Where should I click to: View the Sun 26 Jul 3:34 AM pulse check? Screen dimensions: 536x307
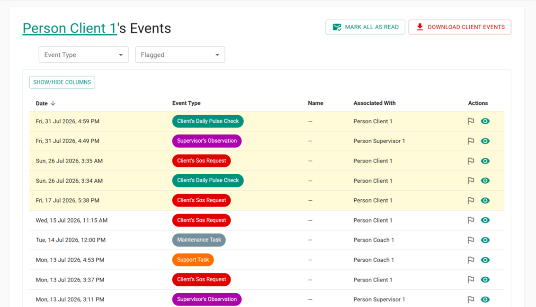485,181
